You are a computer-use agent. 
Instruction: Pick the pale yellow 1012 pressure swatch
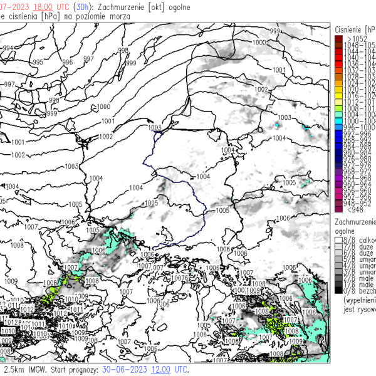[338, 102]
